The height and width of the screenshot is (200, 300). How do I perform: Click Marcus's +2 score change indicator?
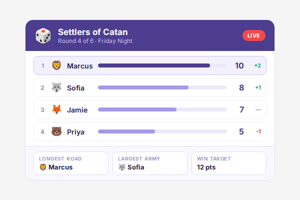[x=257, y=65]
